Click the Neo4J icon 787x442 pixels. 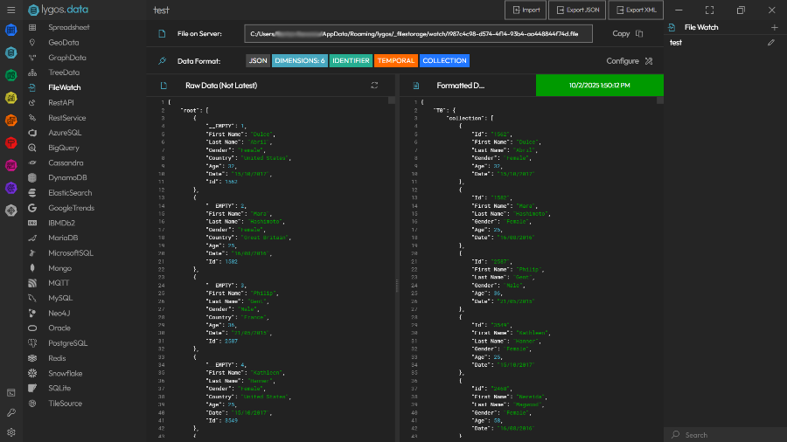32,314
